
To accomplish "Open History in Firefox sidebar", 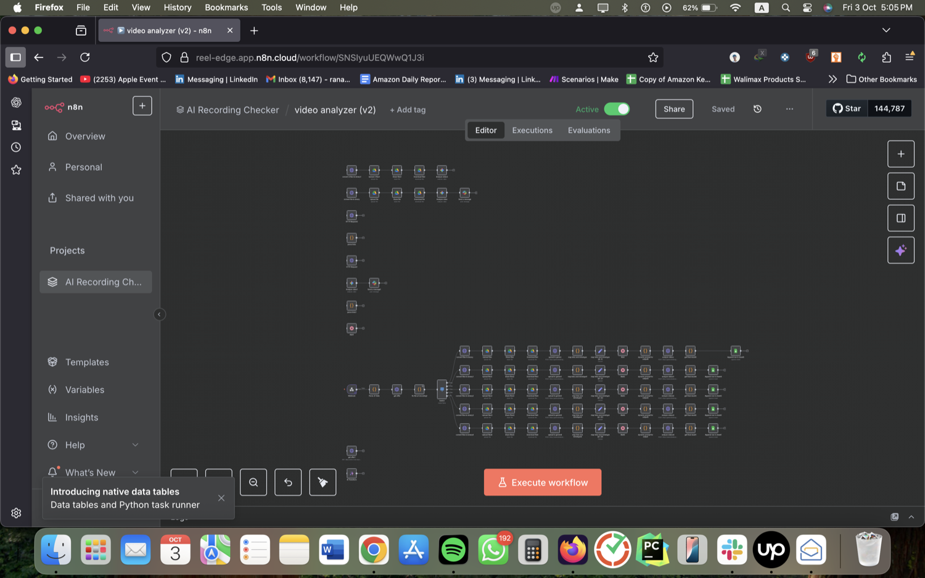I will pyautogui.click(x=16, y=147).
